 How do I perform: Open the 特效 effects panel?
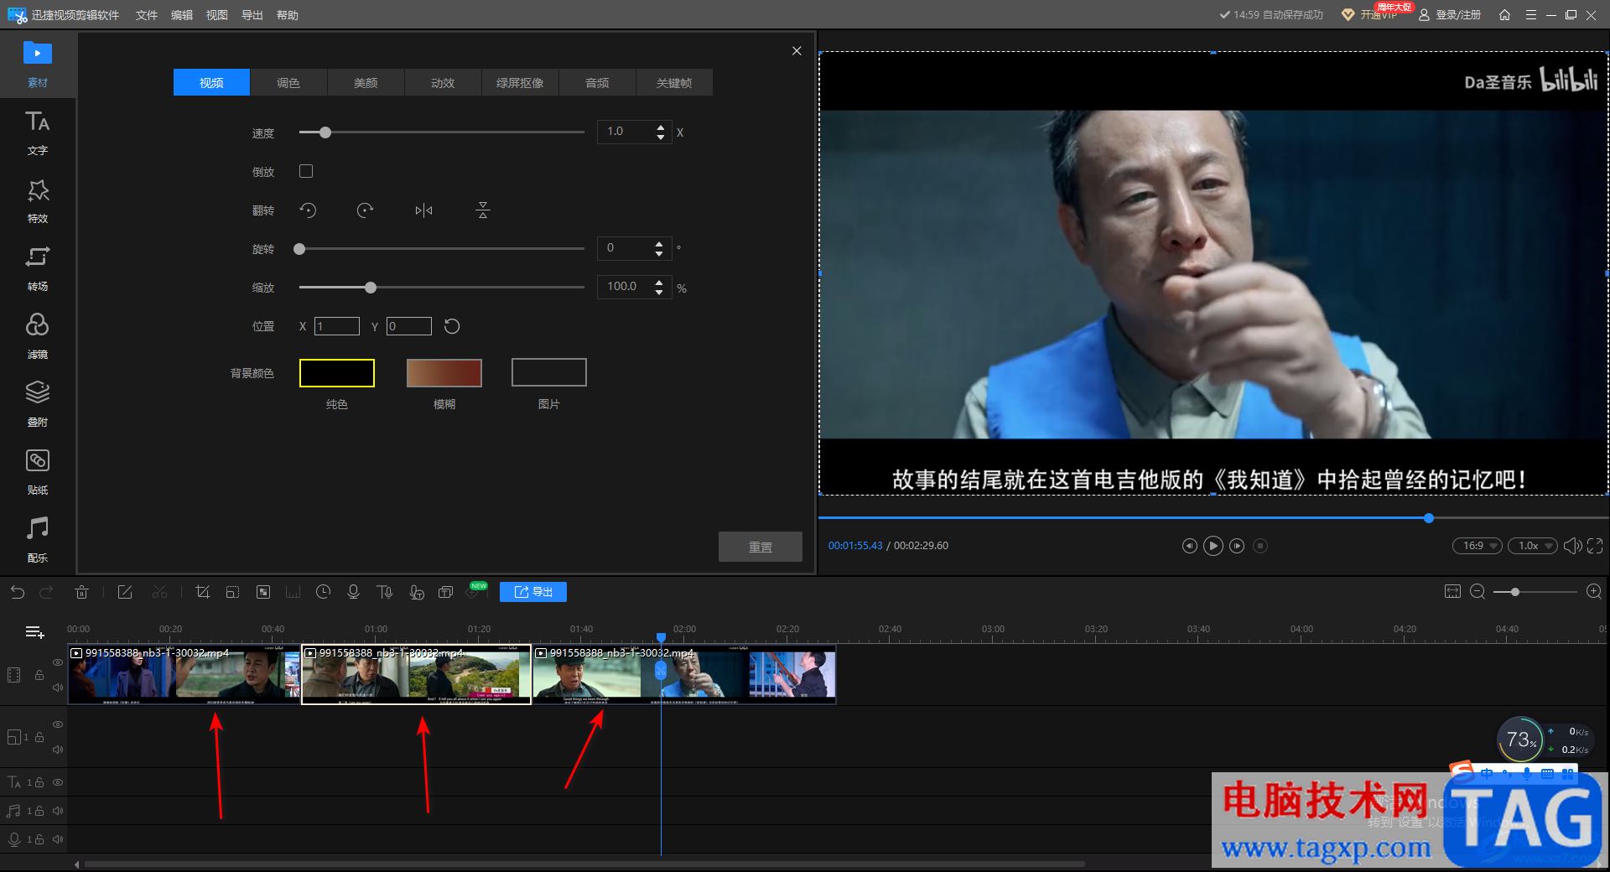pos(38,200)
